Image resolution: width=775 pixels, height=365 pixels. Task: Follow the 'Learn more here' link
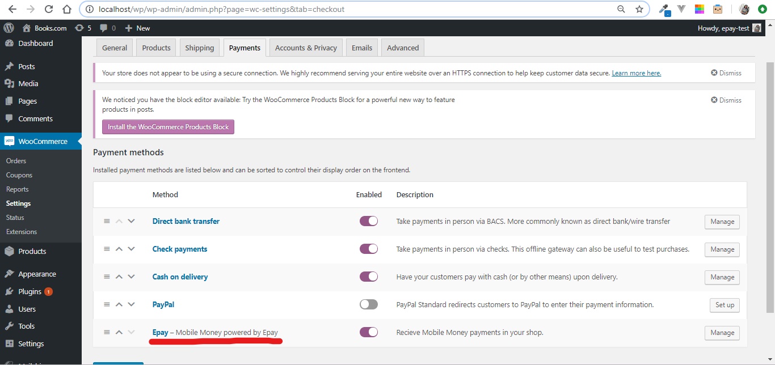tap(637, 73)
